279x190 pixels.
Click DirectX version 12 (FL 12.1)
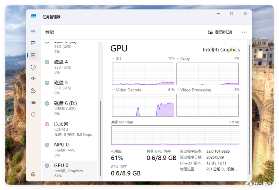pos(216,163)
